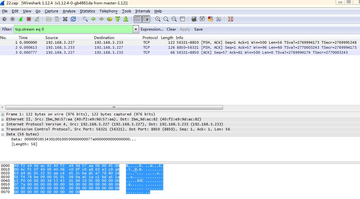Viewport: 360px width, 199px height.
Task: Open the Analyze menu
Action: pyautogui.click(x=69, y=11)
